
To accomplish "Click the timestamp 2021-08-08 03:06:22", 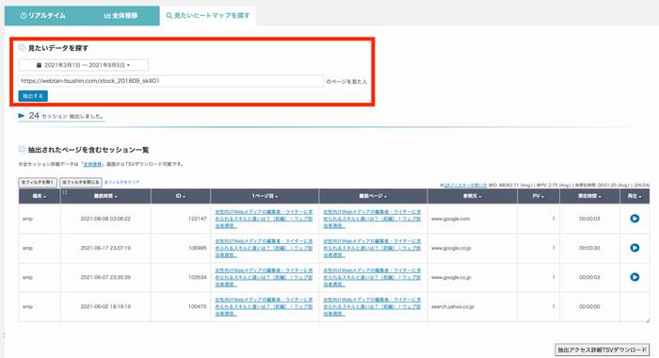I will click(x=105, y=219).
